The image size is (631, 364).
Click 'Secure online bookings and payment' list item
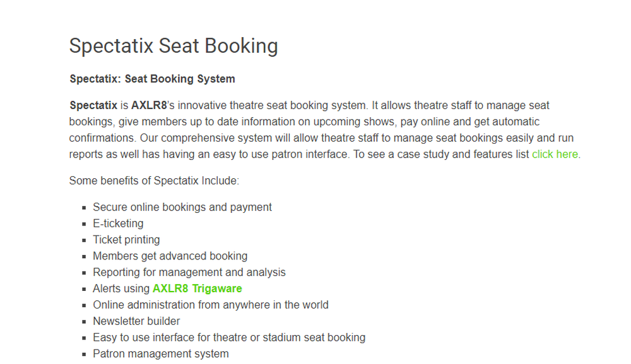tap(182, 207)
